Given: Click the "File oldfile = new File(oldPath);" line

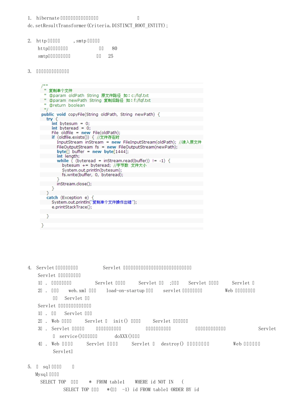Looking at the screenshot, I should click(x=86, y=133).
